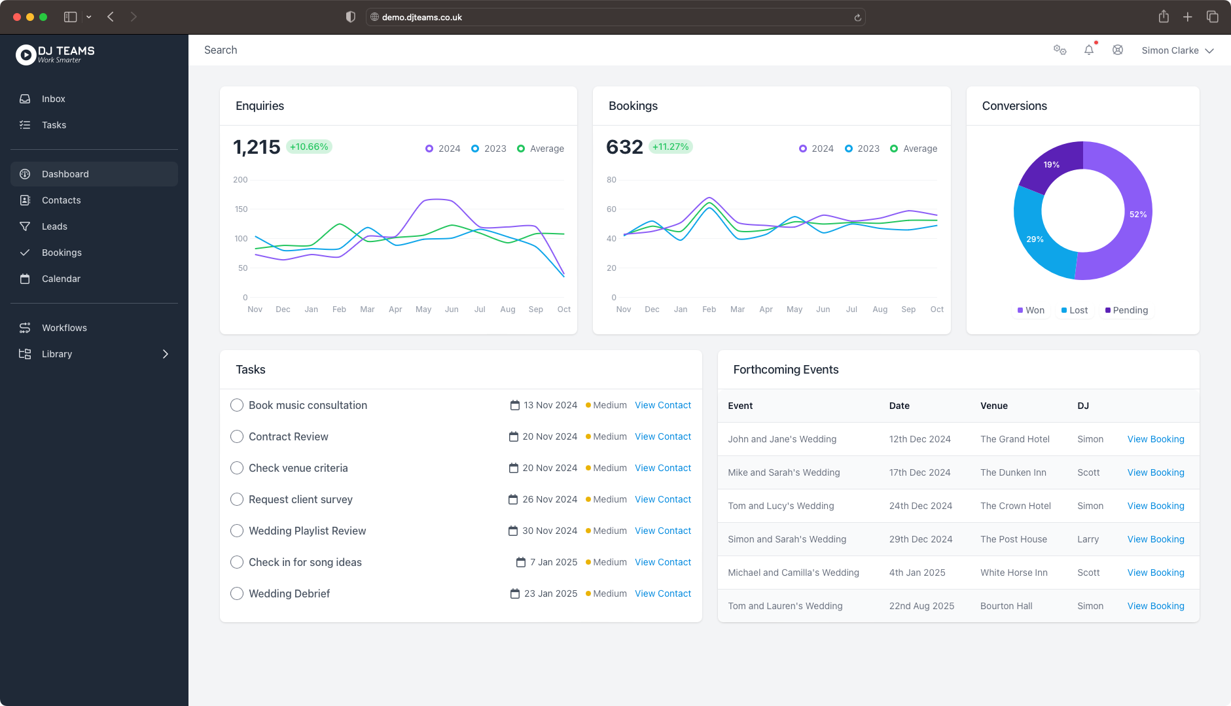
Task: Open the Workflows section
Action: click(x=63, y=327)
